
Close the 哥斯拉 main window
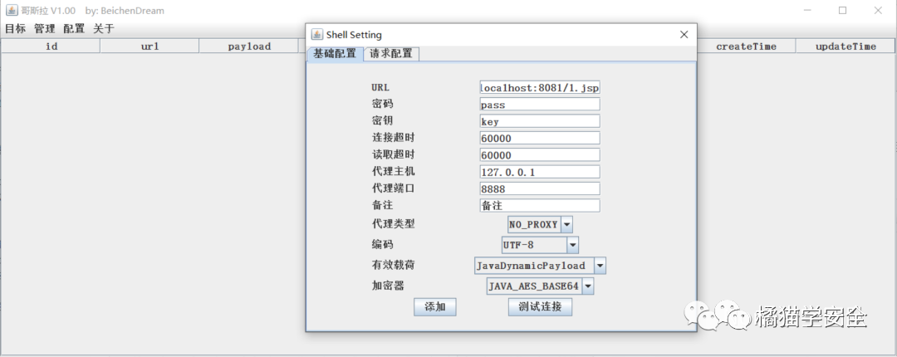878,10
